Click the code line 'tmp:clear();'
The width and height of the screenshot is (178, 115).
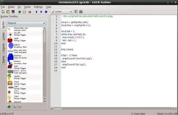(x=67, y=50)
